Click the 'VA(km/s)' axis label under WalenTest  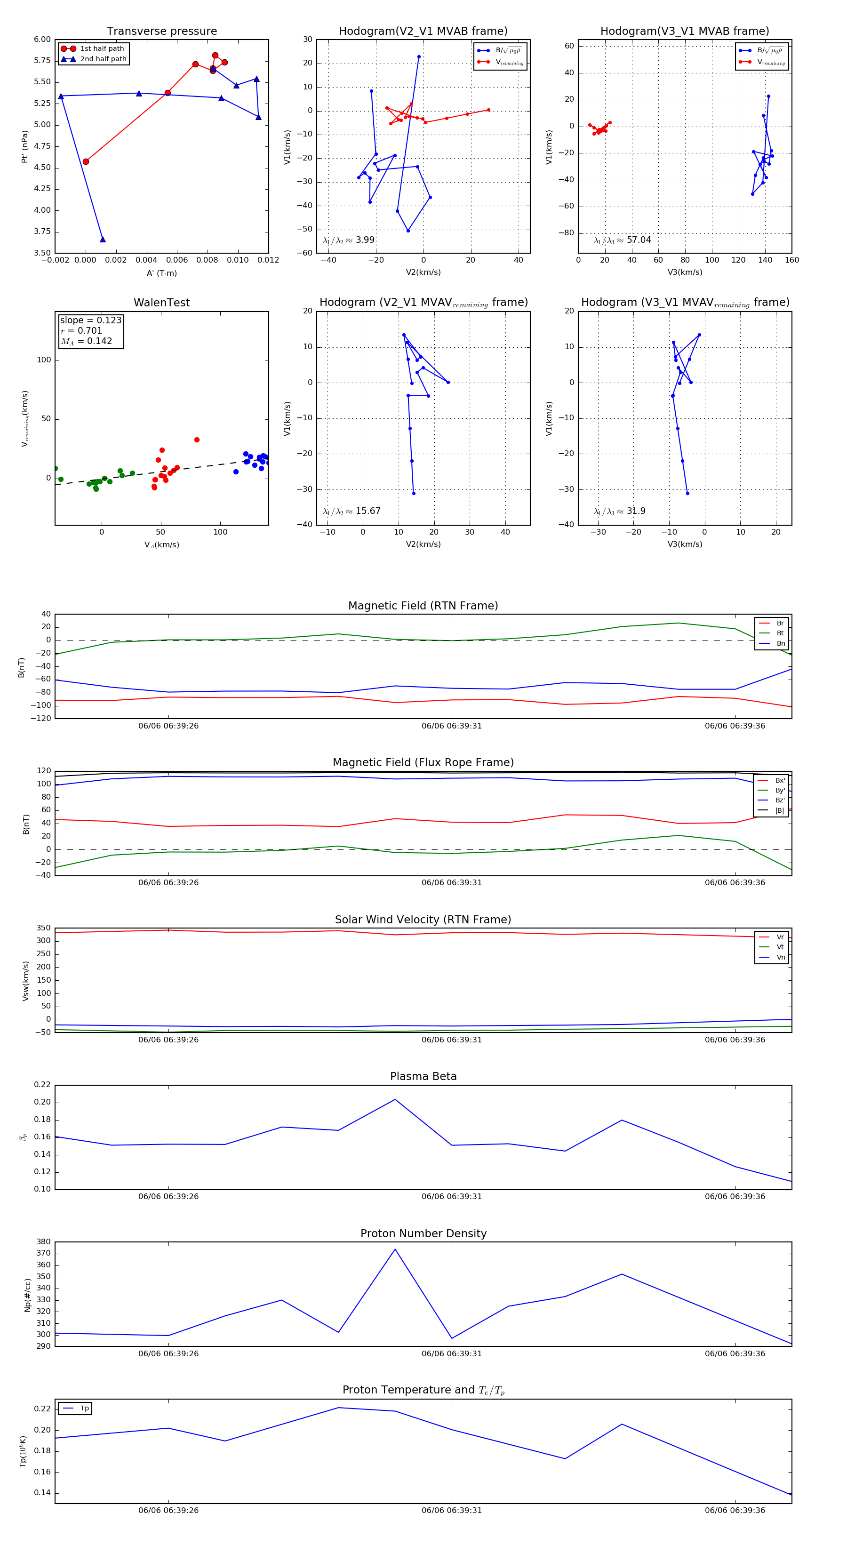tap(161, 545)
